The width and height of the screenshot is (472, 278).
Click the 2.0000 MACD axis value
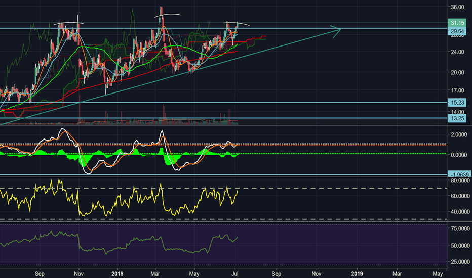click(x=459, y=134)
